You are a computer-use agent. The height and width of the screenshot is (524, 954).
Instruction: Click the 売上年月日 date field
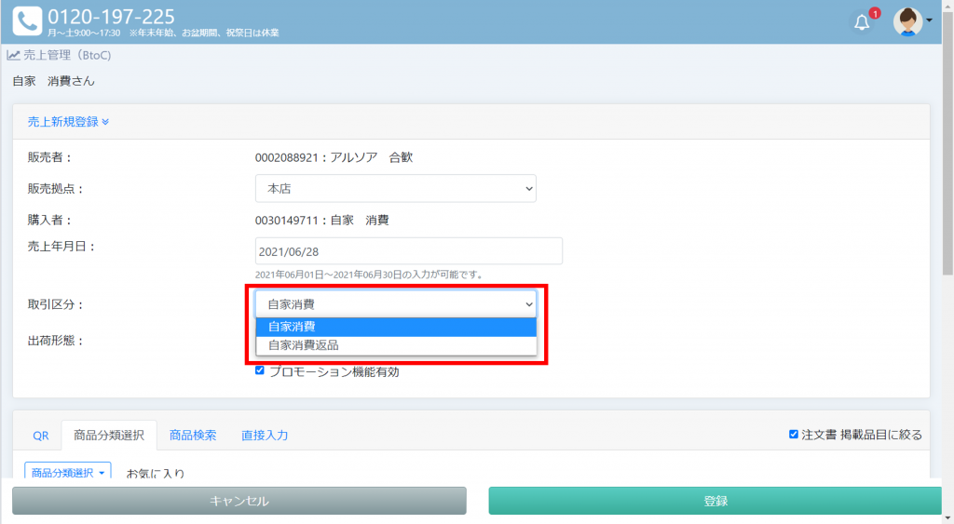pyautogui.click(x=408, y=251)
